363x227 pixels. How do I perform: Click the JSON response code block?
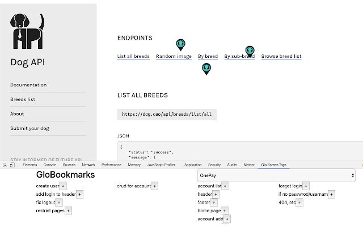tap(240, 152)
